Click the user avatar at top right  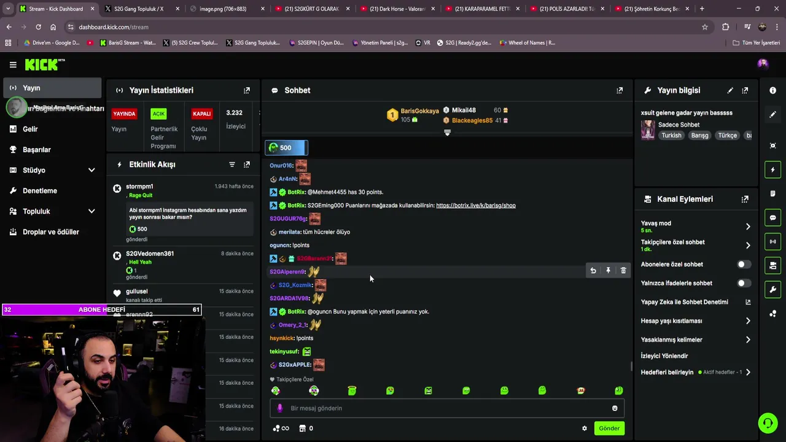tap(763, 64)
